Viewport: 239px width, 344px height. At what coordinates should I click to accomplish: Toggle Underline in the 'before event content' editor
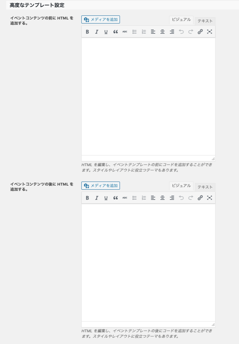106,32
